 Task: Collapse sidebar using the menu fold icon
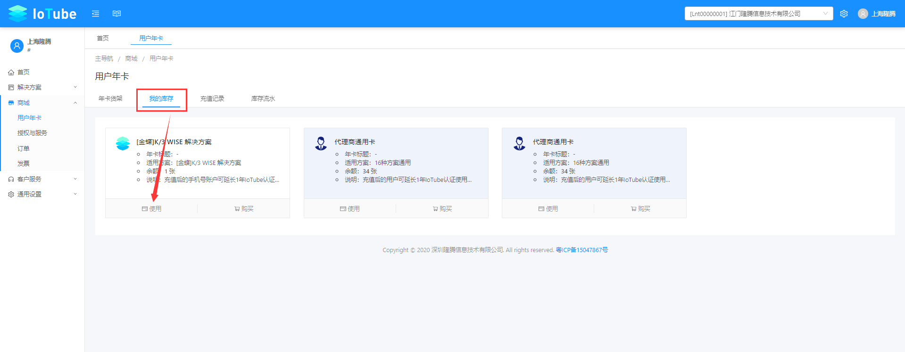coord(96,14)
